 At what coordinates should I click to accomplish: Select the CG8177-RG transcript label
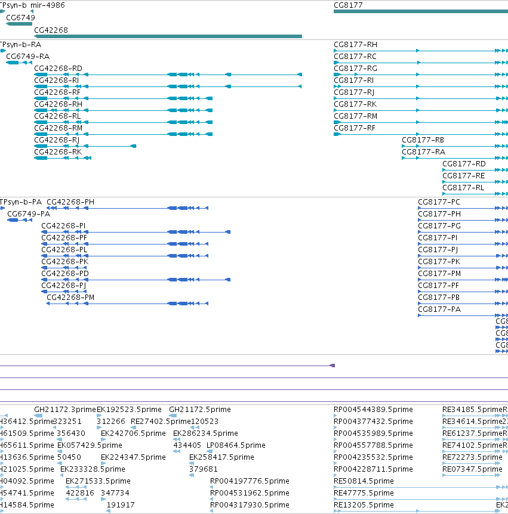(355, 69)
